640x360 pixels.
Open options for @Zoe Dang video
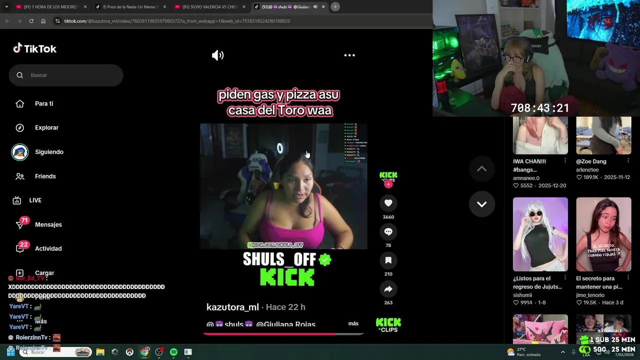[628, 160]
